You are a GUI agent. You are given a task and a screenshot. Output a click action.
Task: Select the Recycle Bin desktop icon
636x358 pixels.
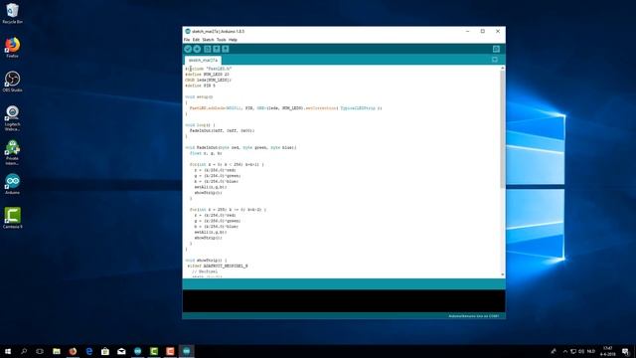pyautogui.click(x=13, y=14)
